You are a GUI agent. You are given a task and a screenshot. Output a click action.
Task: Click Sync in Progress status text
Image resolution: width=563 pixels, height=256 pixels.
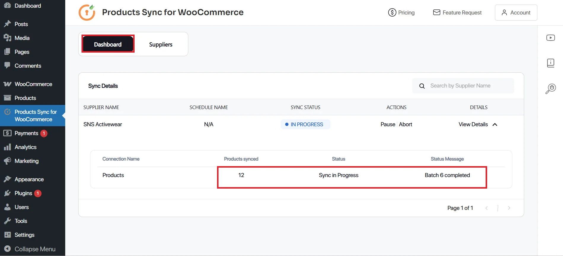pyautogui.click(x=339, y=175)
